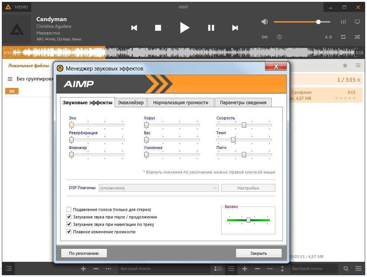Switch to detailed list view icon

pyautogui.click(x=218, y=268)
